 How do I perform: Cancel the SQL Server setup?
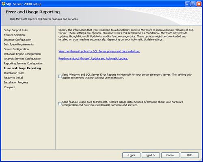tap(170, 155)
